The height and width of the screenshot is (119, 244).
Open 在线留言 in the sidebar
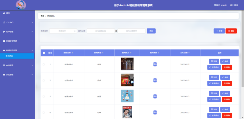click(x=17, y=65)
